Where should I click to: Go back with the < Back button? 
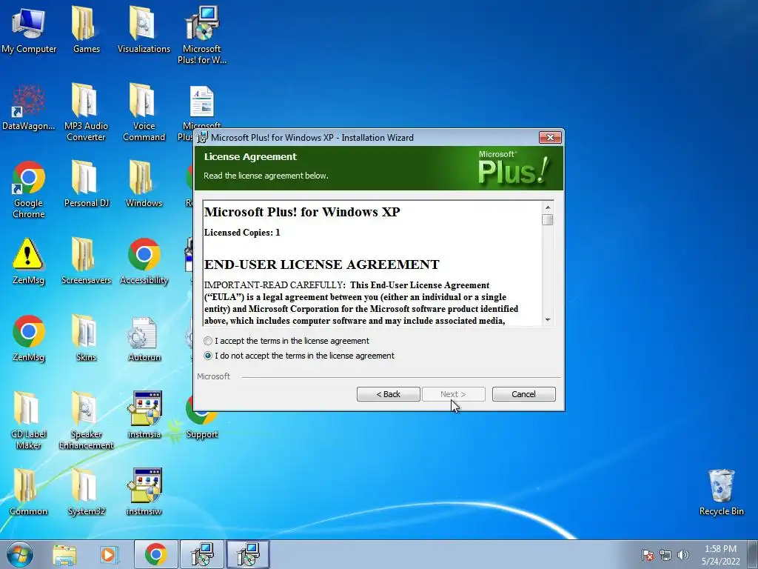coord(388,394)
